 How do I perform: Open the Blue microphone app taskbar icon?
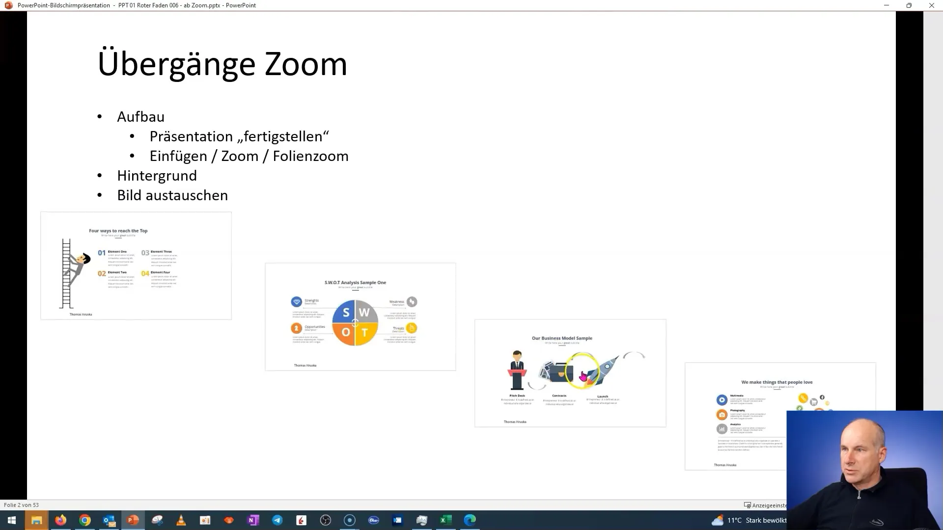[373, 520]
